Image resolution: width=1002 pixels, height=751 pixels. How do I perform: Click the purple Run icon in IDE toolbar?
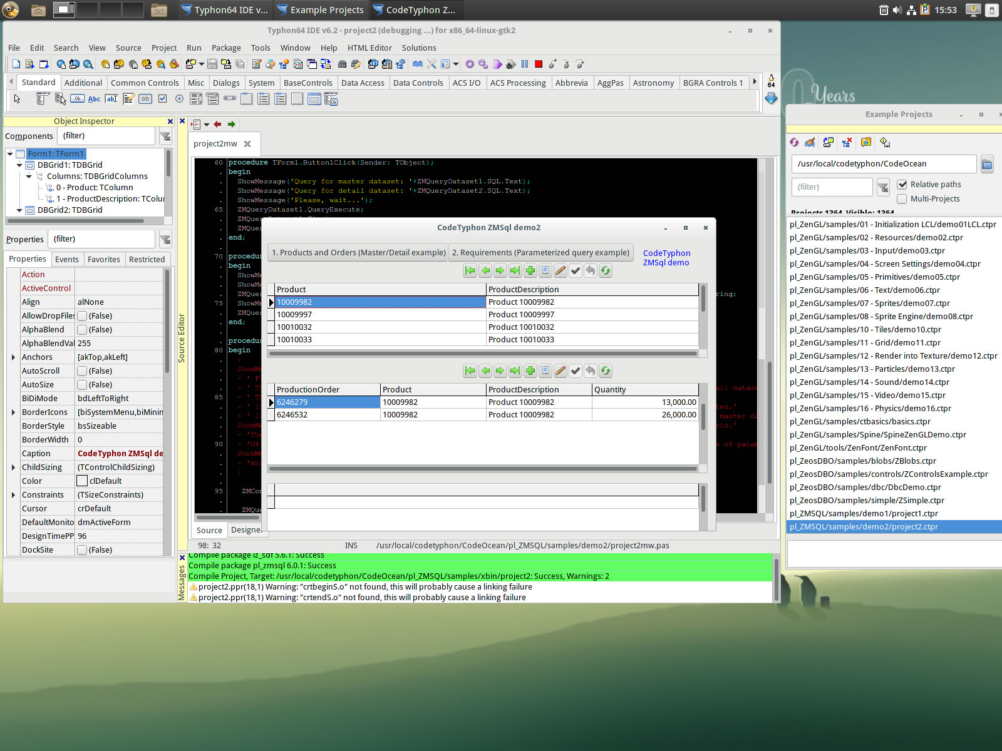(x=497, y=64)
